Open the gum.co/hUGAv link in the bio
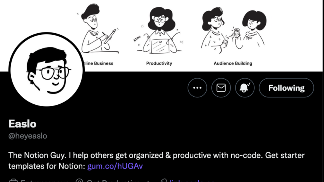Screen dimensions: 324x182 tap(115, 166)
